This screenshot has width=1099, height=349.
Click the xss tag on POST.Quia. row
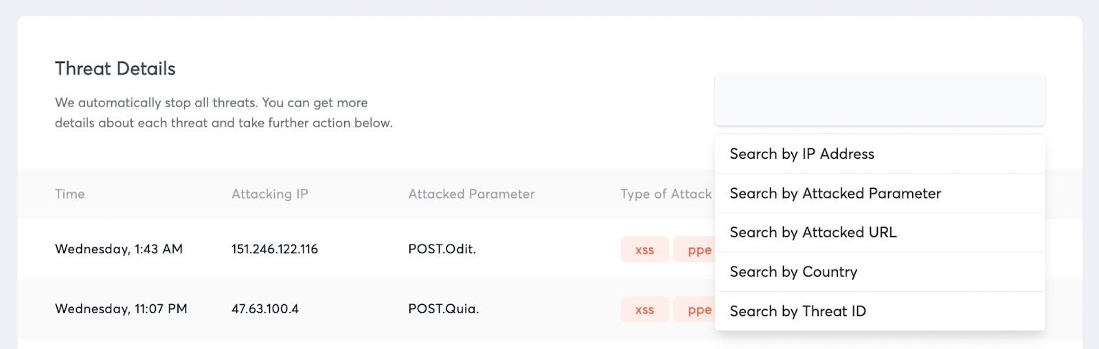(x=644, y=310)
